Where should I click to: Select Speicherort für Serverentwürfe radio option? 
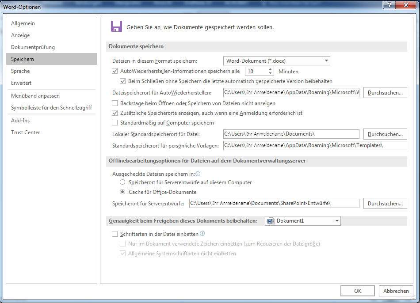pyautogui.click(x=122, y=182)
